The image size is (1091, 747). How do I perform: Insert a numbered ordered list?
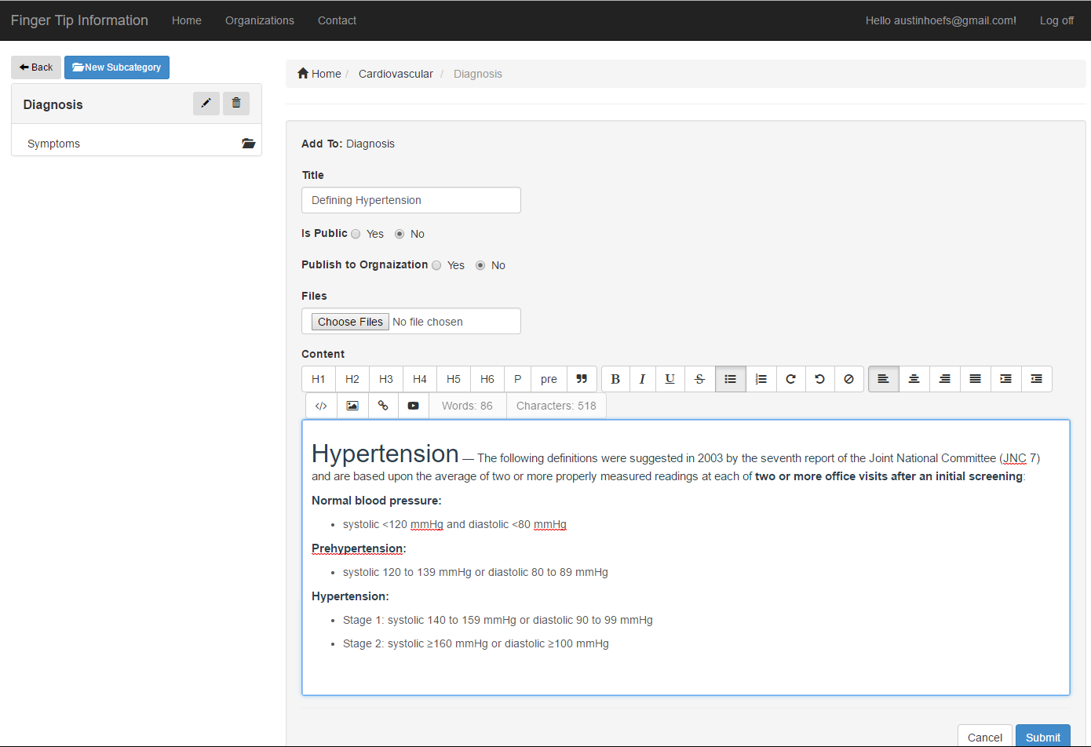761,379
